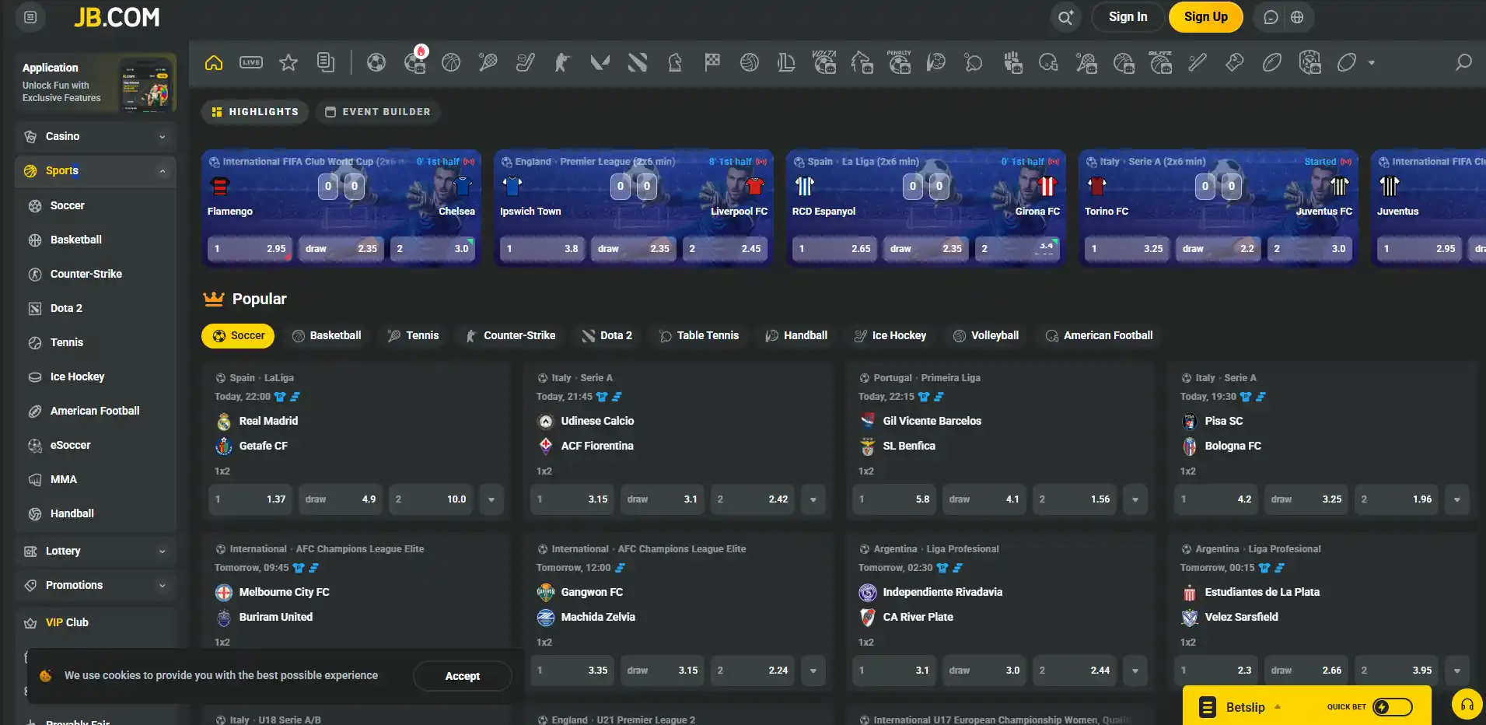Expand more markets for Pisa vs Bologna
The height and width of the screenshot is (725, 1486).
(x=1457, y=499)
